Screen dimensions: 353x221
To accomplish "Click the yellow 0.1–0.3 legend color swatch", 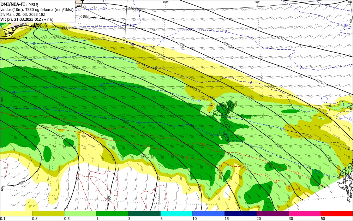I will pyautogui.click(x=16, y=214).
